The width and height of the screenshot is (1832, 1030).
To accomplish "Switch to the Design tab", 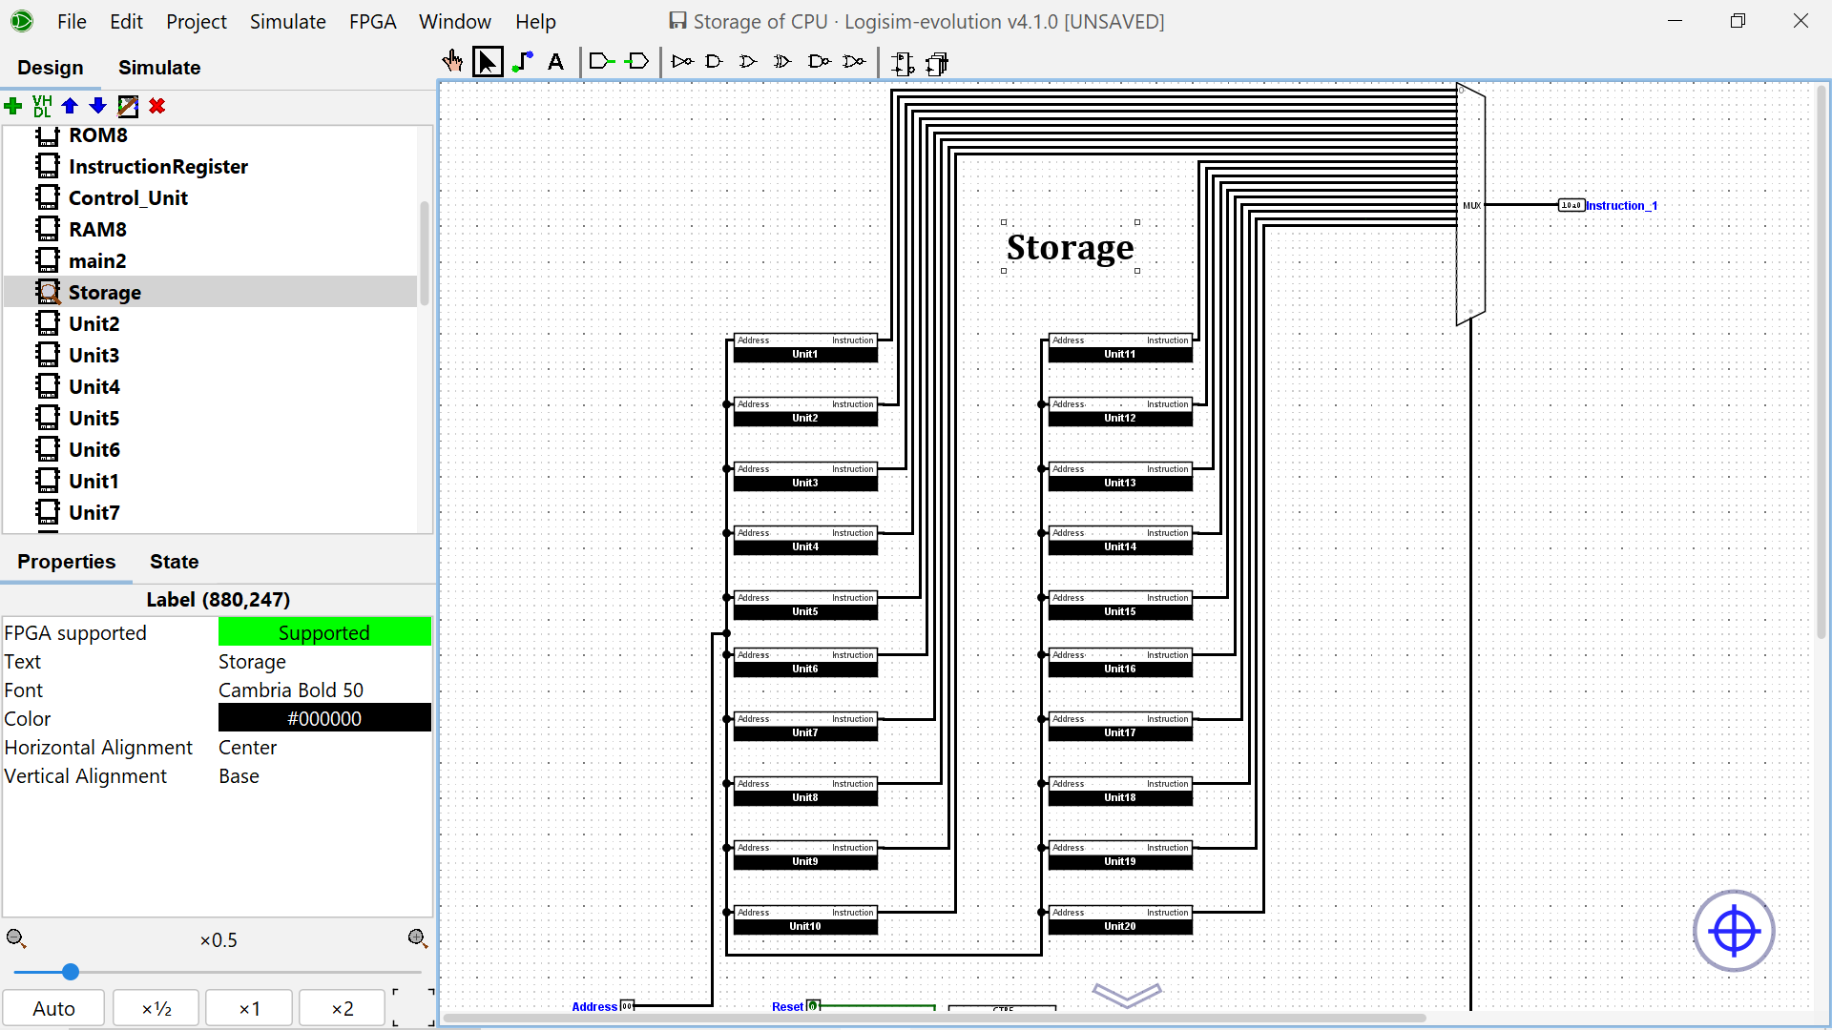I will coord(51,68).
